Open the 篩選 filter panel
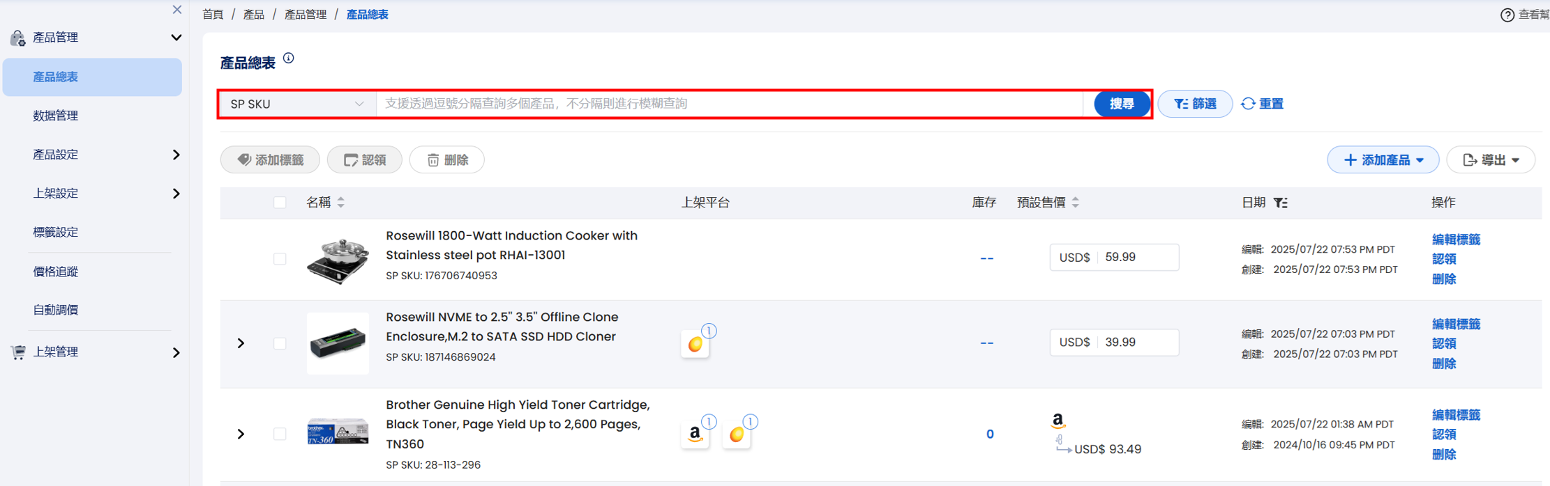Screen dimensions: 1550x486 [x=1195, y=104]
